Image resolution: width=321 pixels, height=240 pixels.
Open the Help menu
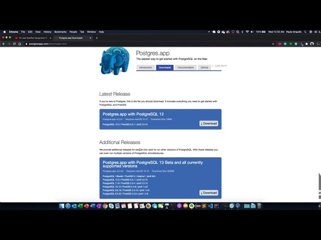(x=101, y=32)
